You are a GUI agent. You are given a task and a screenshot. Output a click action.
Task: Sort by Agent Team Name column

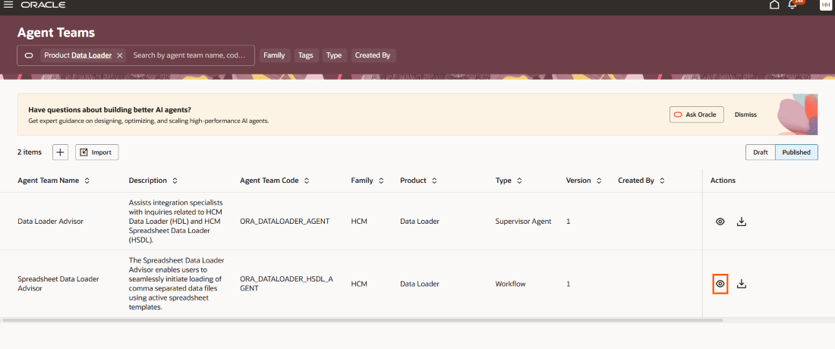coord(87,181)
